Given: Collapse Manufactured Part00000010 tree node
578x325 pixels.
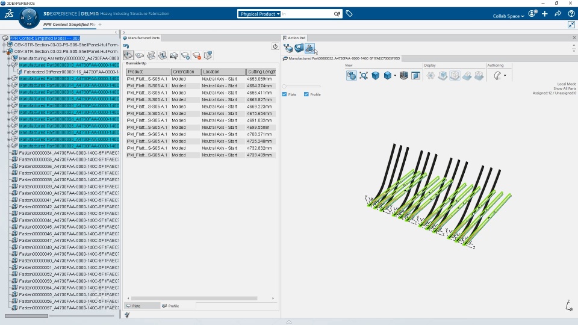Looking at the screenshot, I should pyautogui.click(x=9, y=65).
